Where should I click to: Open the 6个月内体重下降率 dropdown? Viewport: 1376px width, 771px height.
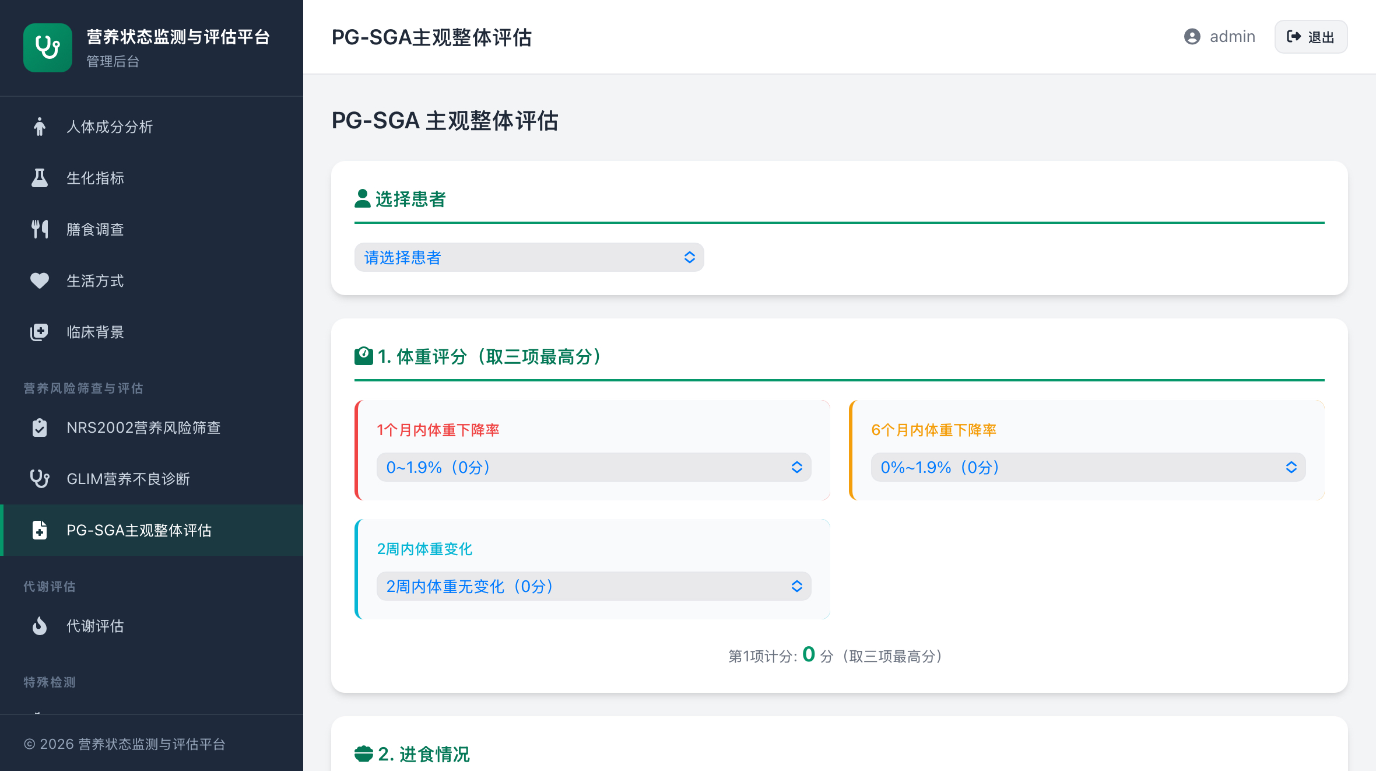point(1089,467)
